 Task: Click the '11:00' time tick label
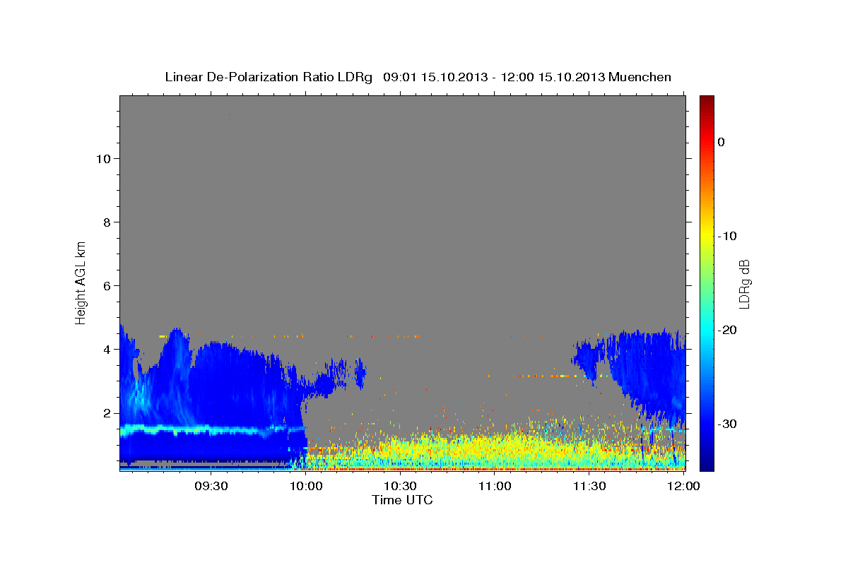[495, 487]
